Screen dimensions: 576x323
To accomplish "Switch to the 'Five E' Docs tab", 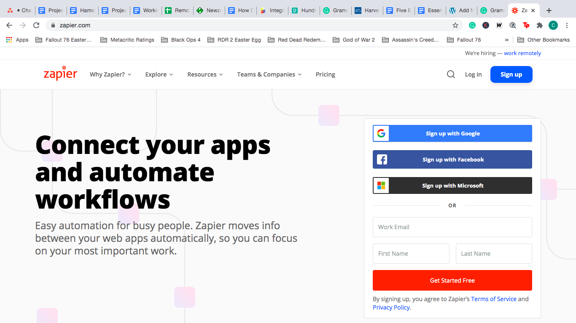I will 399,11.
